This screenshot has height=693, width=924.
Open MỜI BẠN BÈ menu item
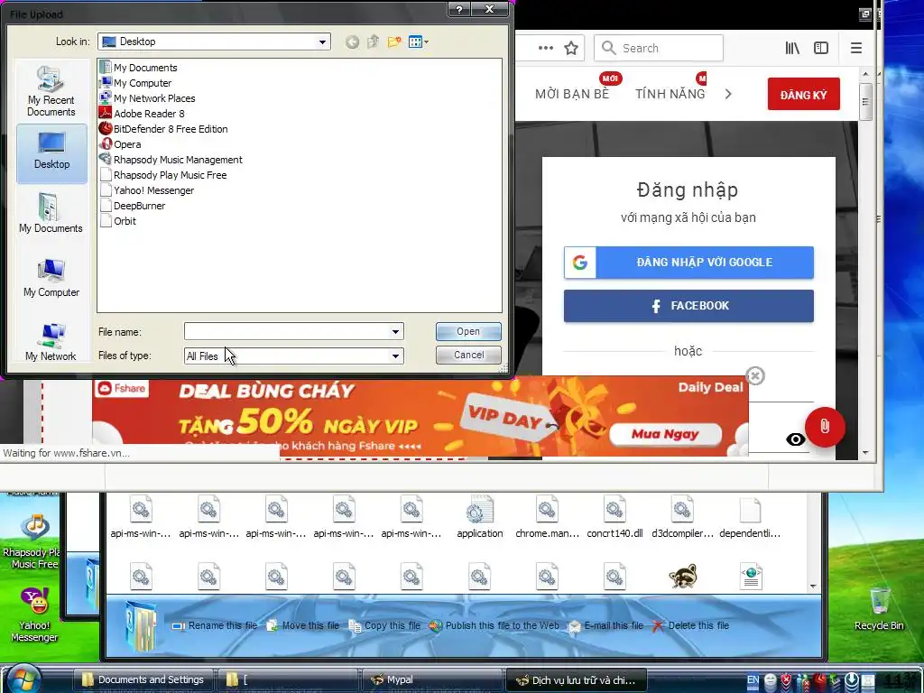coord(572,94)
